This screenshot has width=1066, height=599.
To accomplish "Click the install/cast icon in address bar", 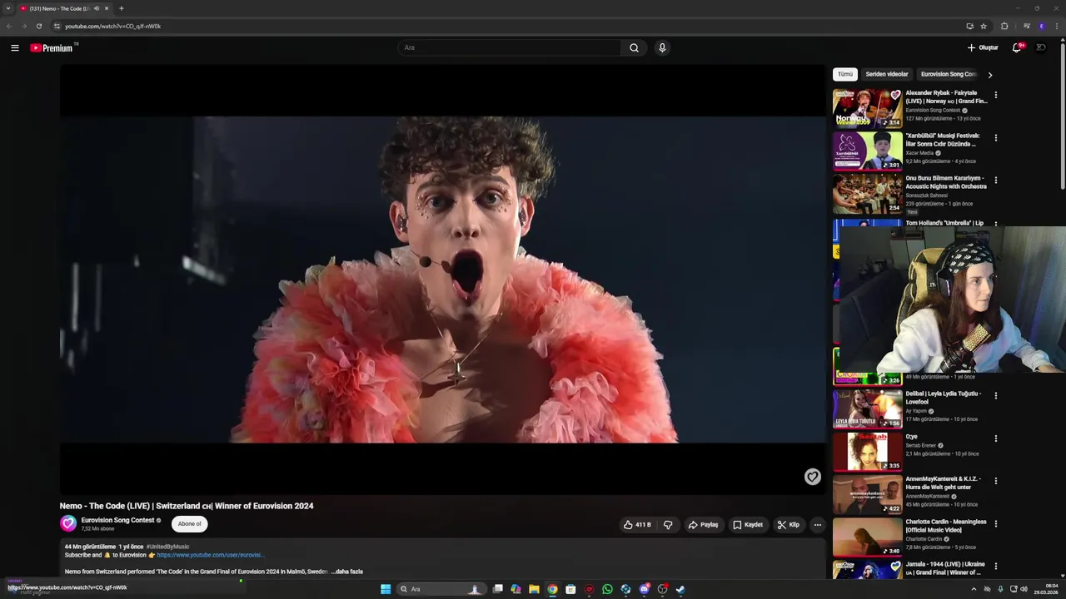I will coord(969,26).
